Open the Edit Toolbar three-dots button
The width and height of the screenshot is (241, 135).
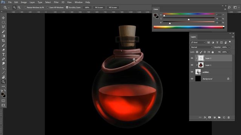click(3, 86)
